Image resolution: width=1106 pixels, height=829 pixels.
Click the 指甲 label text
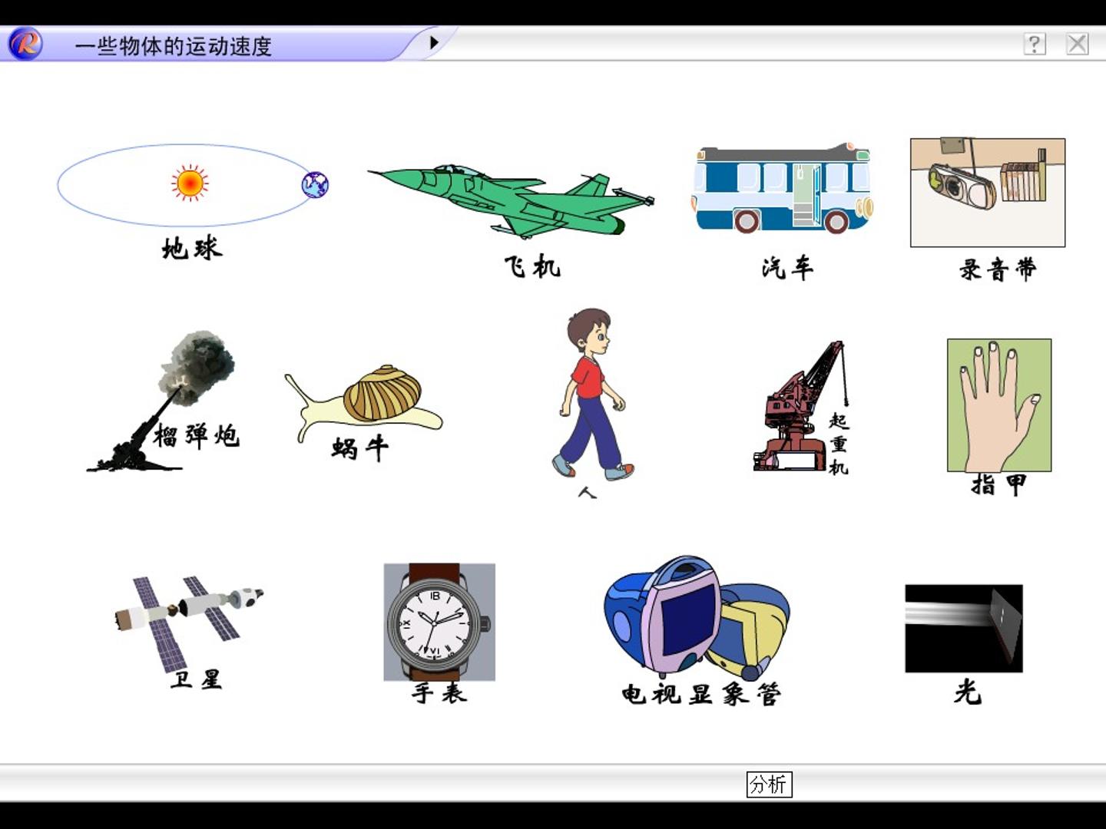(999, 485)
